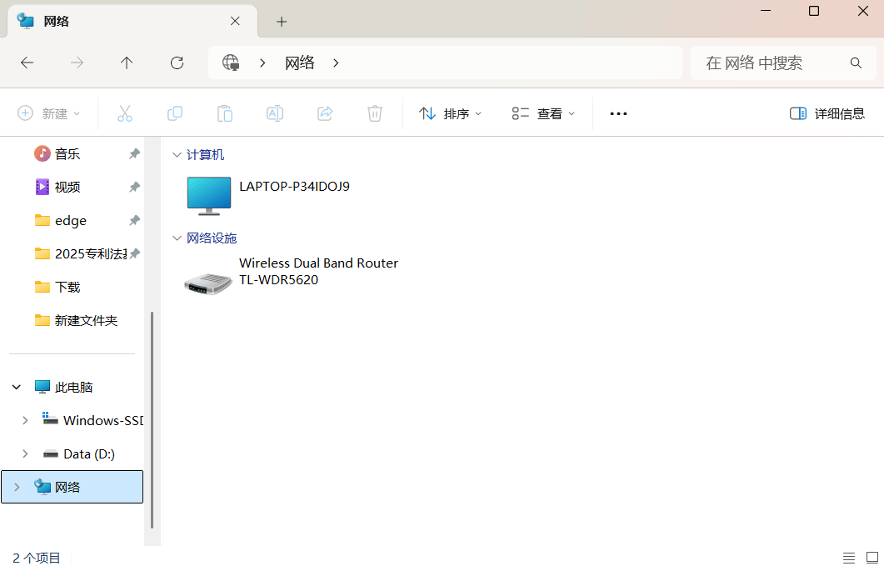This screenshot has height=566, width=884.
Task: Click the magnifier search icon
Action: click(x=856, y=63)
